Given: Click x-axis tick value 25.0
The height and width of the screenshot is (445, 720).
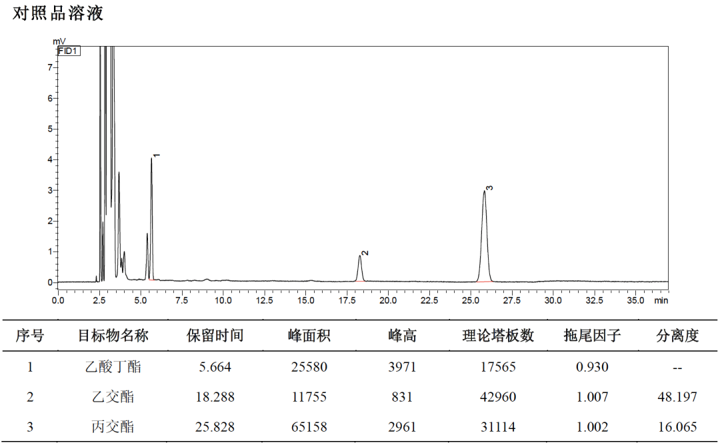Looking at the screenshot, I should point(470,300).
